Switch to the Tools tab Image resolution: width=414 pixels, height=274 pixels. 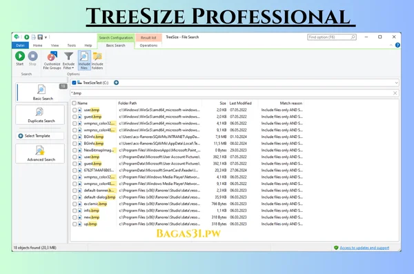[71, 46]
